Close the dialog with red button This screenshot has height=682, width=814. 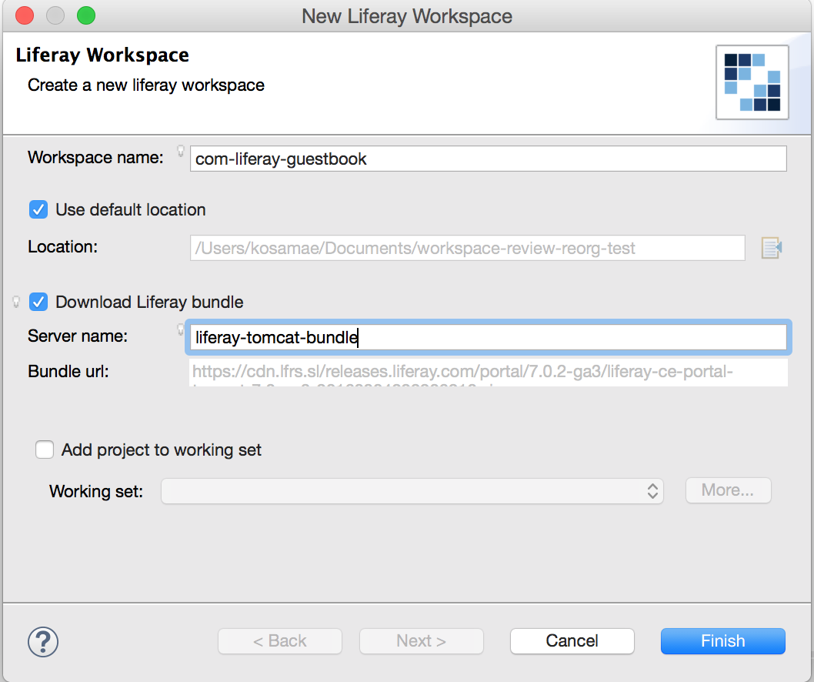(25, 15)
